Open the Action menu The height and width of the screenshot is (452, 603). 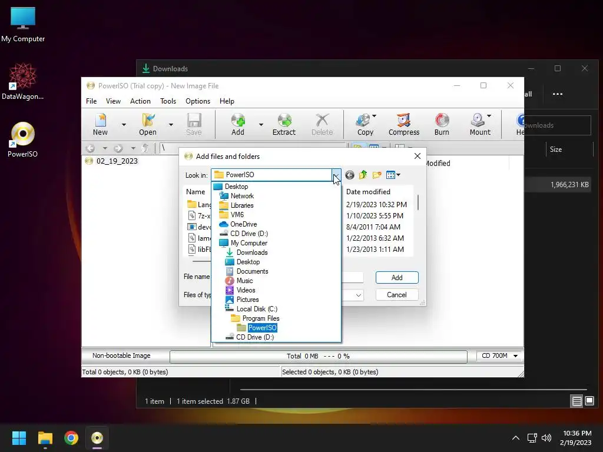pyautogui.click(x=140, y=101)
